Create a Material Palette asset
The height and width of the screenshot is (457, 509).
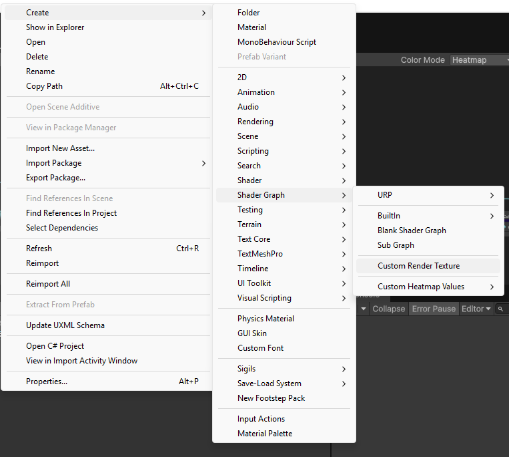265,434
